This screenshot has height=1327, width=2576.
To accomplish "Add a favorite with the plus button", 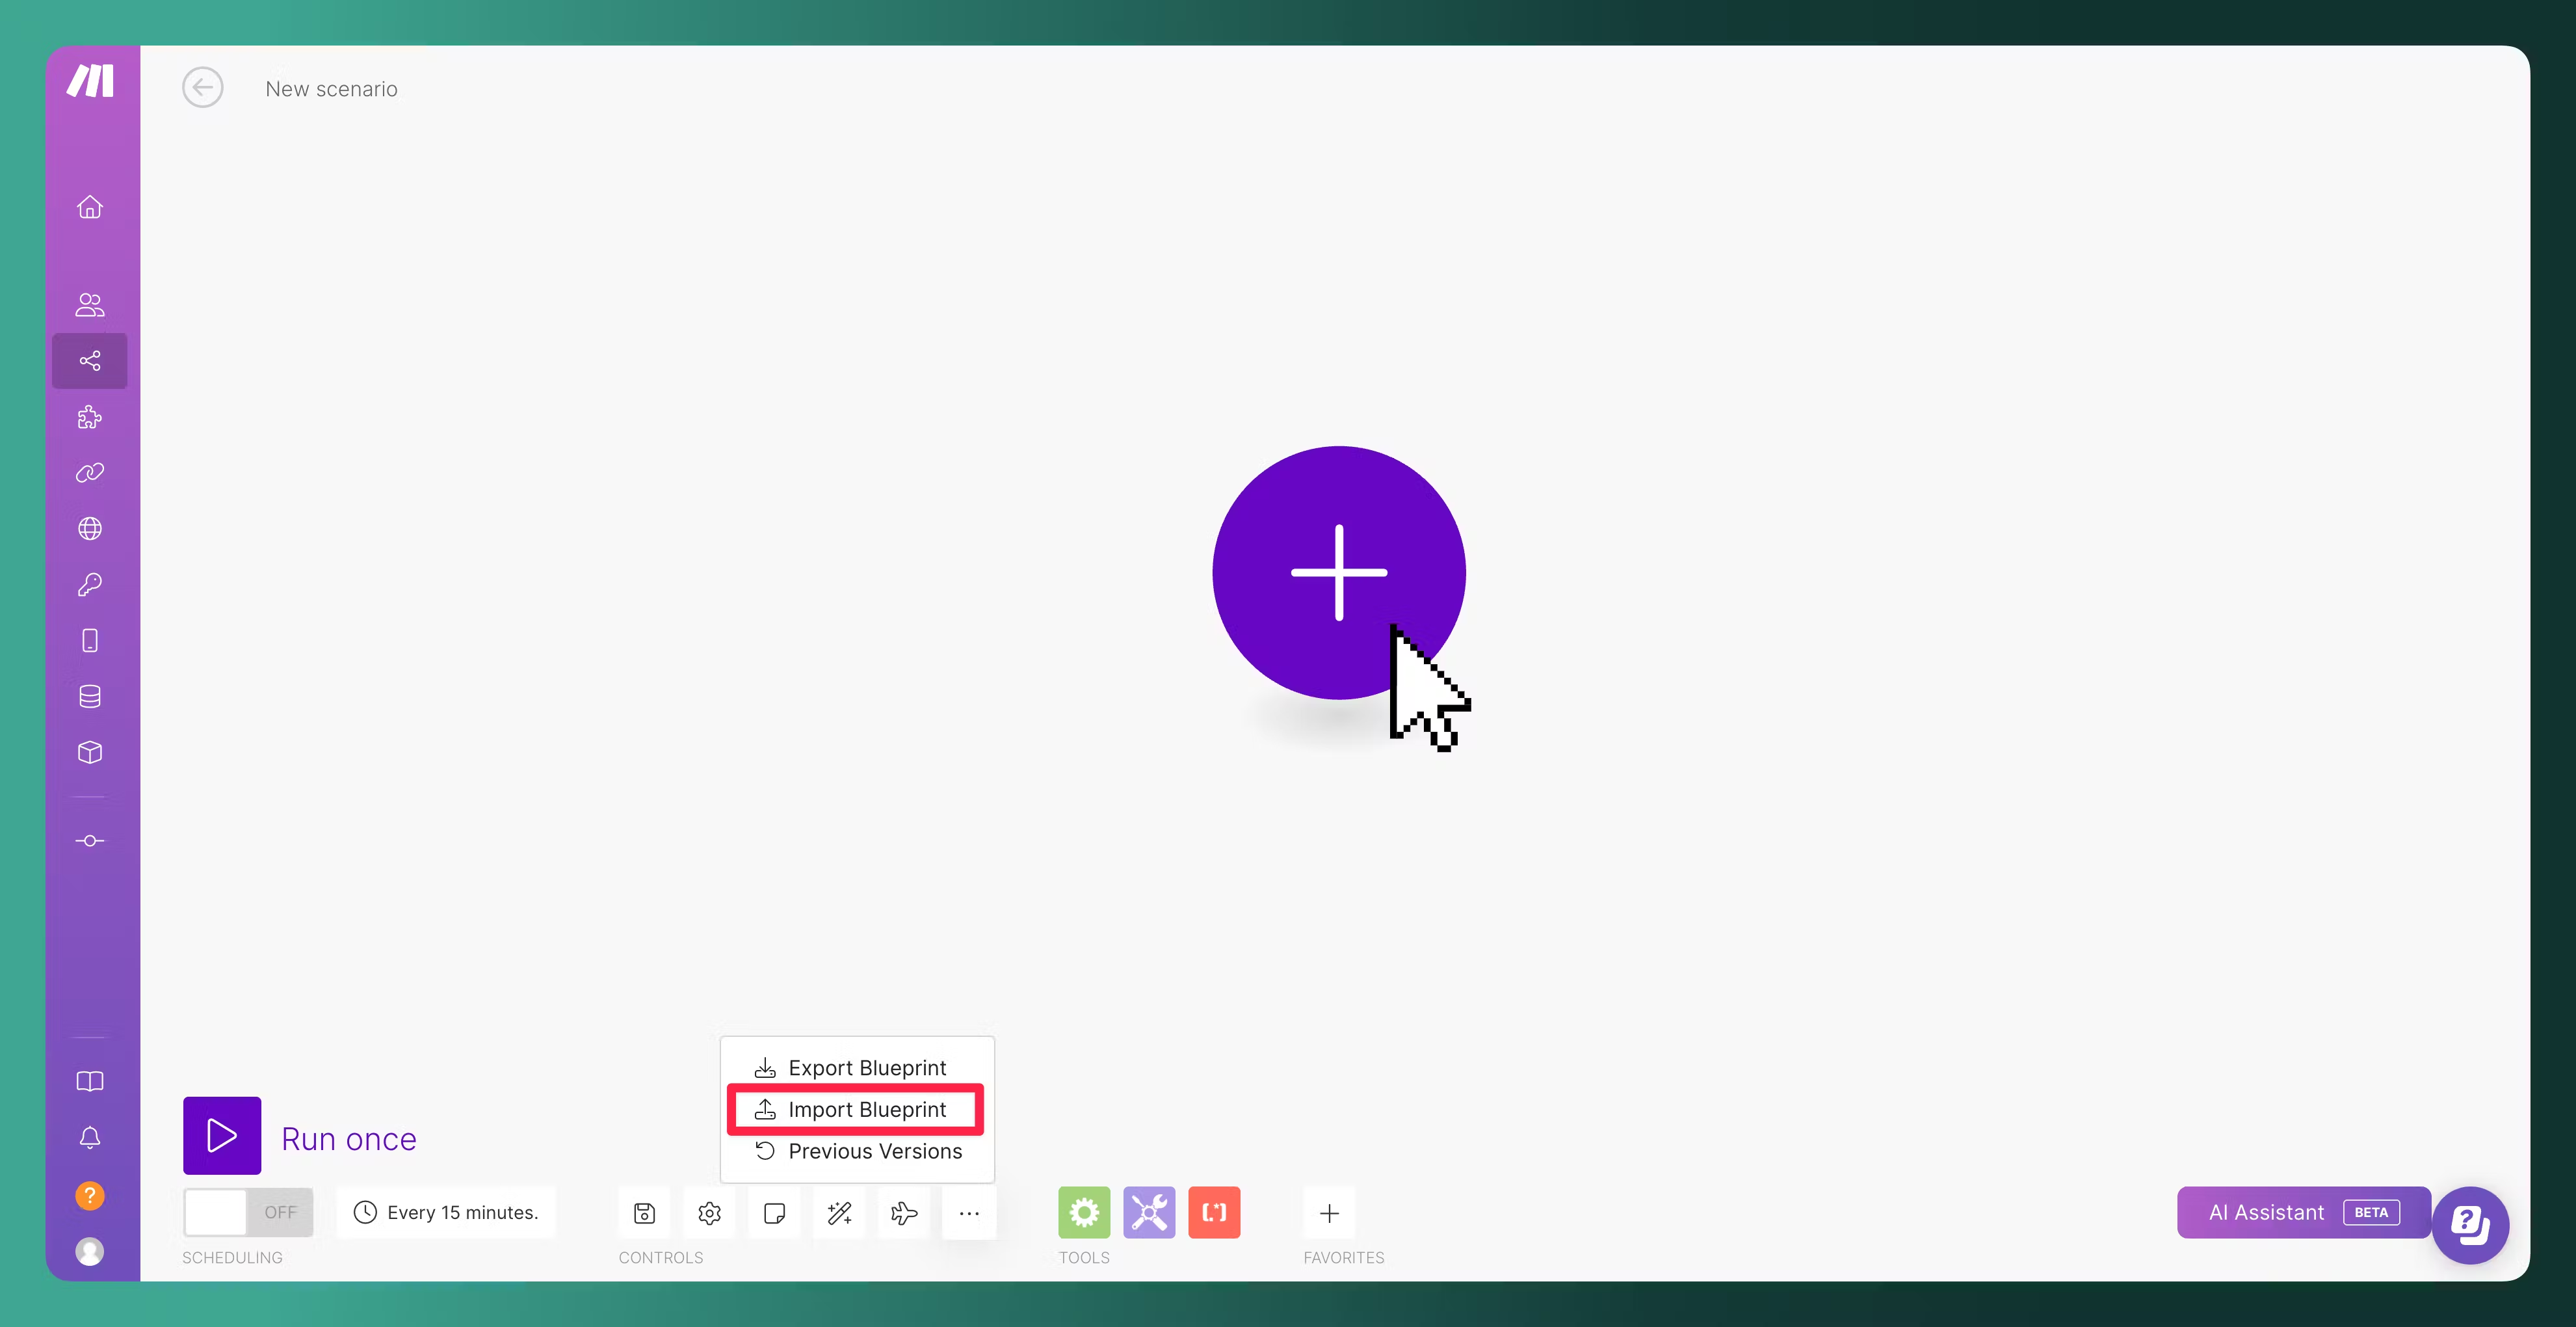I will [x=1329, y=1213].
